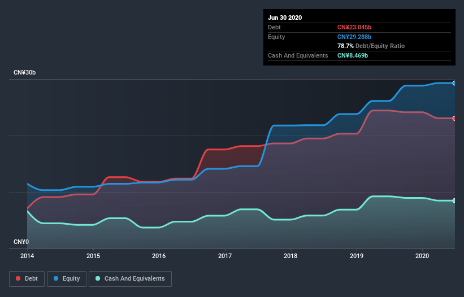Click the blue Equity legend dot
The height and width of the screenshot is (297, 464).
56,278
